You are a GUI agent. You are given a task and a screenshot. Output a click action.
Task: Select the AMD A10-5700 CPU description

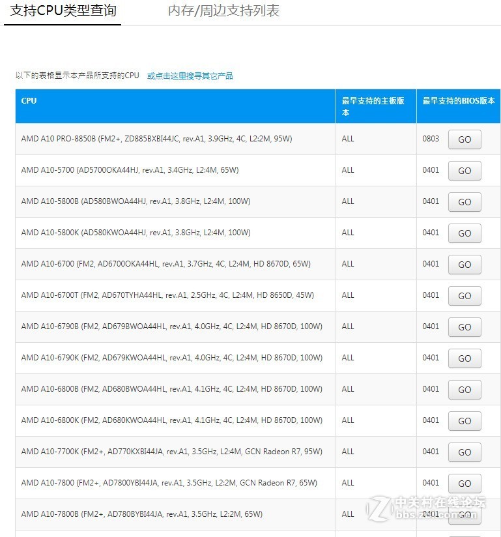pos(130,170)
